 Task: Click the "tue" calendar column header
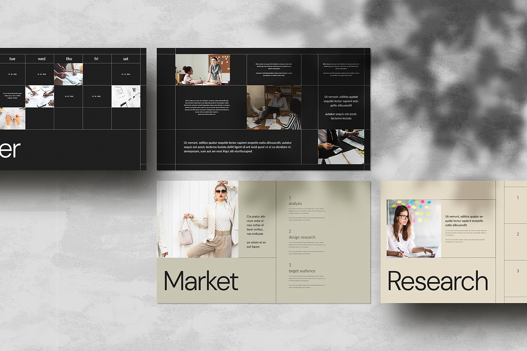click(x=12, y=59)
